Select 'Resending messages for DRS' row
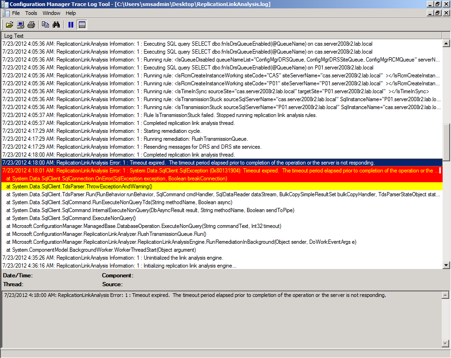Image resolution: width=451 pixels, height=358 pixels. coord(222,147)
